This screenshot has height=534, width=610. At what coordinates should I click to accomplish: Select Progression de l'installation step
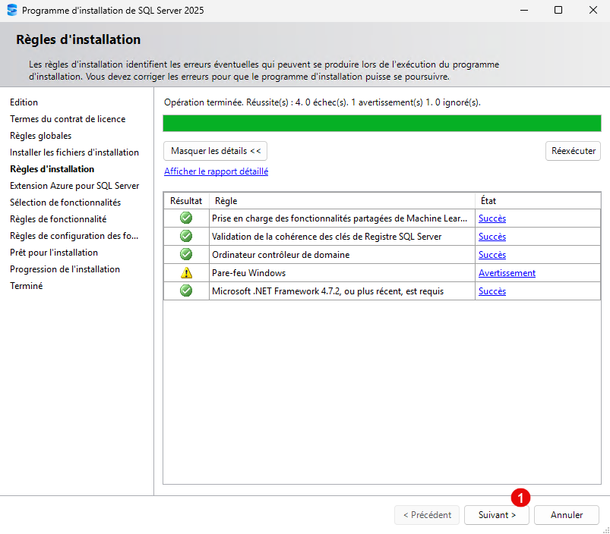[x=65, y=269]
